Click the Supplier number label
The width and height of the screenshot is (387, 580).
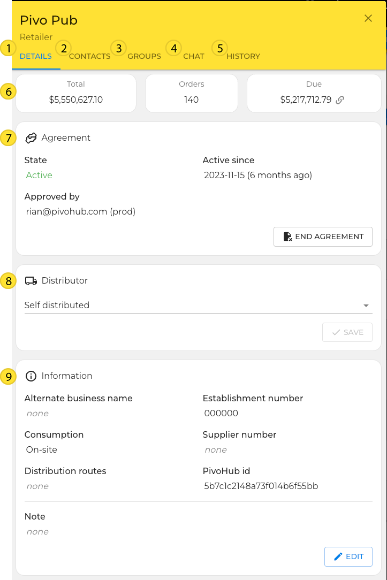click(239, 434)
